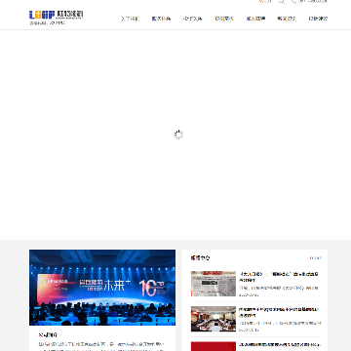Open the newspaper page news thumbnail
This screenshot has height=351, width=351.
click(214, 284)
